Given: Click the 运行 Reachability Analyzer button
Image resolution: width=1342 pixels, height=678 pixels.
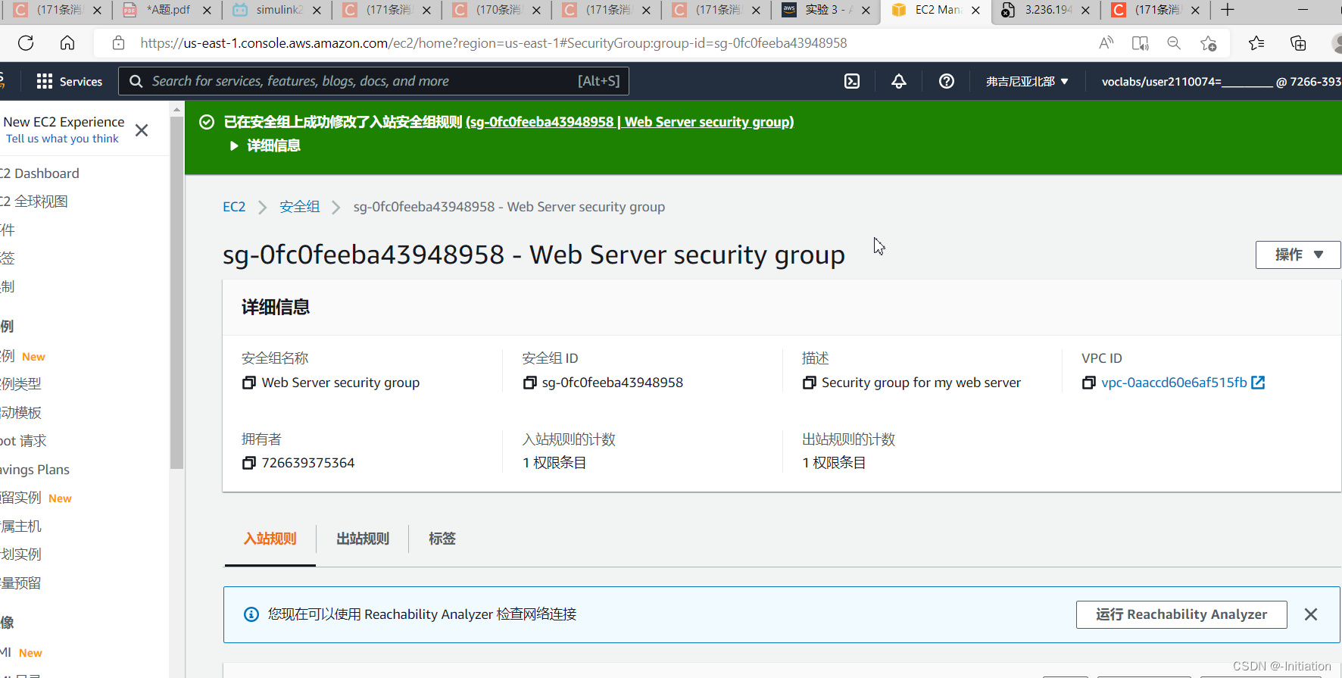Looking at the screenshot, I should pyautogui.click(x=1181, y=614).
